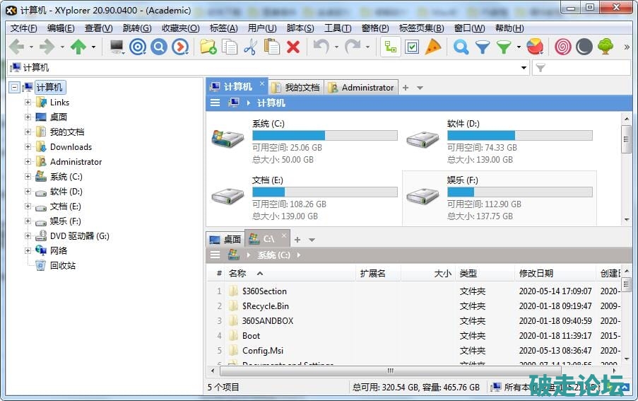Click the green funnel filter icon
Image resolution: width=638 pixels, height=401 pixels.
tap(504, 47)
